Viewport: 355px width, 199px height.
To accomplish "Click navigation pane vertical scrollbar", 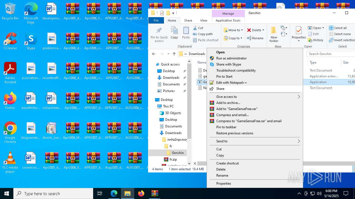I will click(189, 101).
